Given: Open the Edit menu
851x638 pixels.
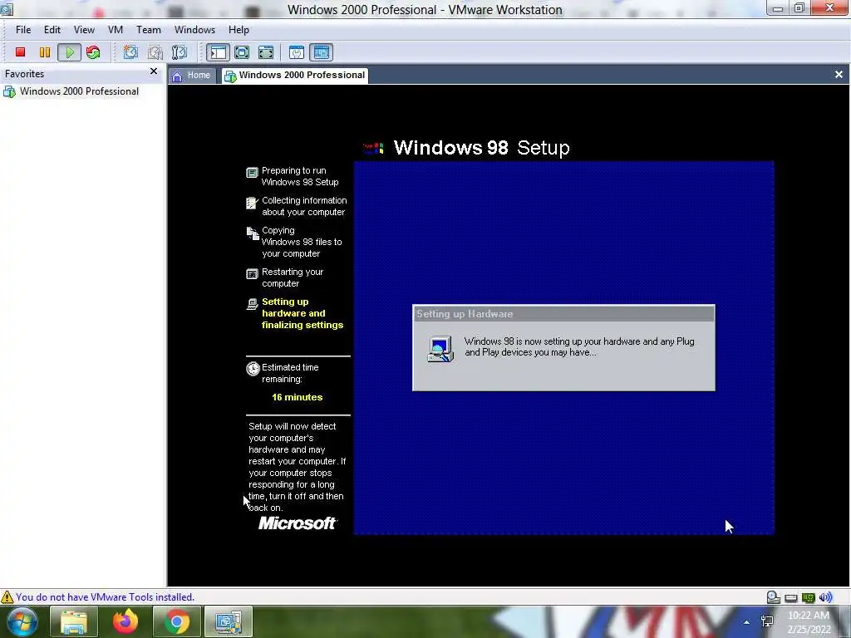Looking at the screenshot, I should pyautogui.click(x=52, y=30).
